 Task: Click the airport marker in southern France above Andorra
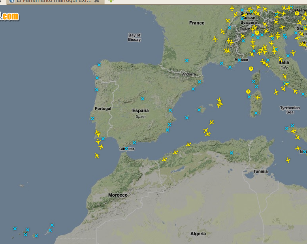coord(187,60)
